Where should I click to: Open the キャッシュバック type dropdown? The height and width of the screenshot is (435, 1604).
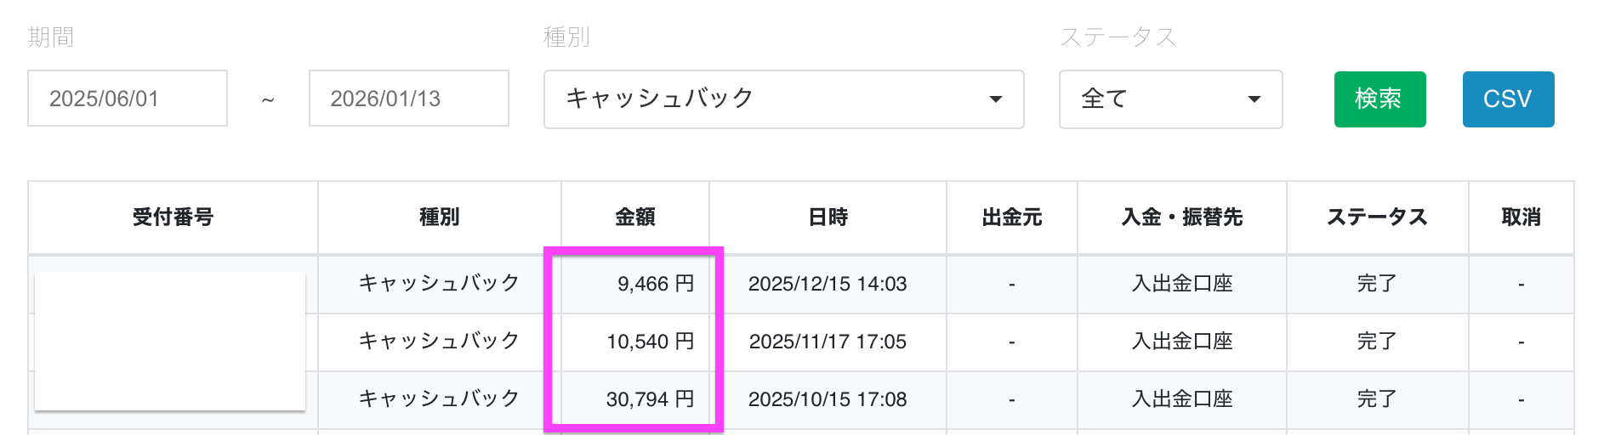point(782,99)
